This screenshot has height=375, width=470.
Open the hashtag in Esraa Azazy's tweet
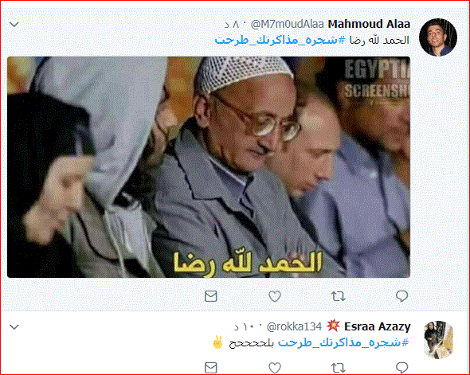[x=343, y=342]
